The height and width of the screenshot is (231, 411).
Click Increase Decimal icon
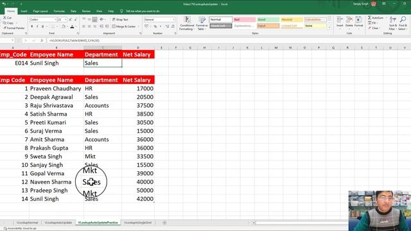167,26
